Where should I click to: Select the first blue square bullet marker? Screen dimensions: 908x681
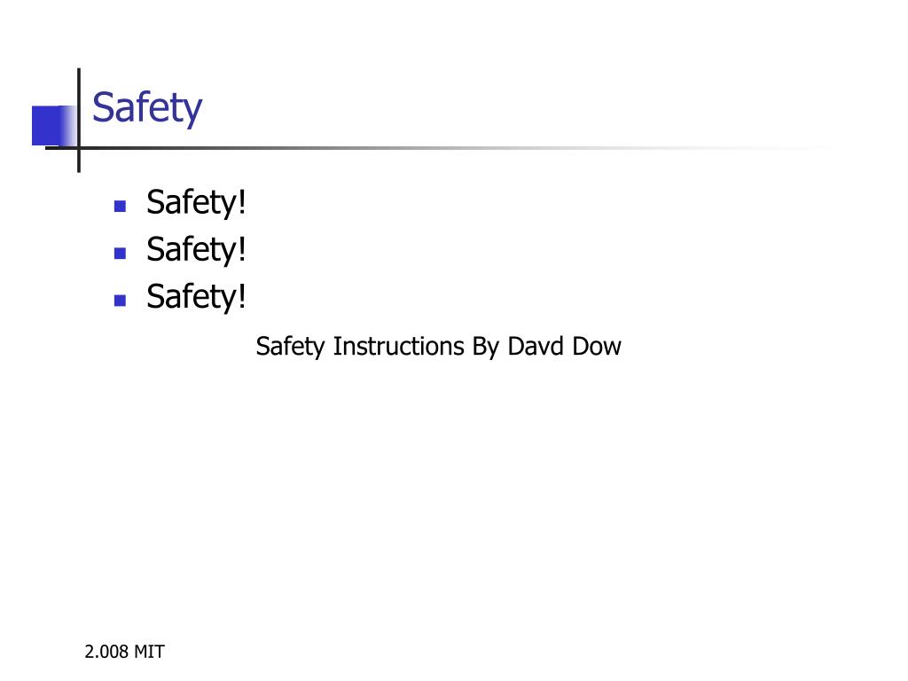coord(120,206)
